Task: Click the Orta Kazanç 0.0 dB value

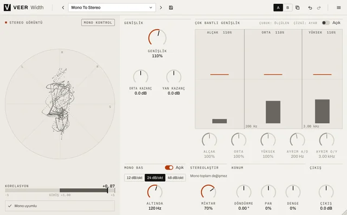Action: pyautogui.click(x=140, y=93)
